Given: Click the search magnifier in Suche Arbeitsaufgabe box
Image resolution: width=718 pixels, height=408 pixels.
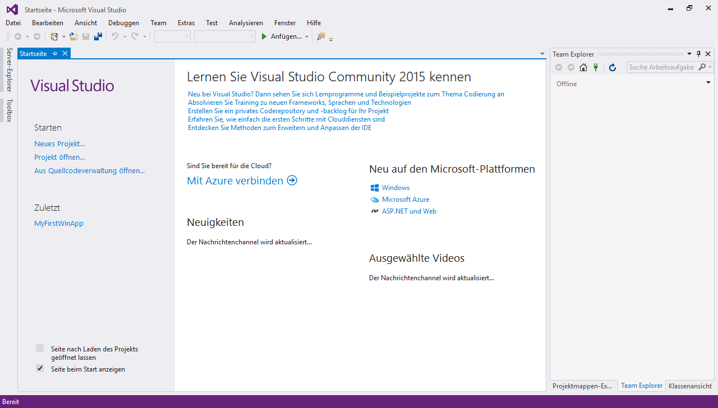Looking at the screenshot, I should [x=702, y=67].
